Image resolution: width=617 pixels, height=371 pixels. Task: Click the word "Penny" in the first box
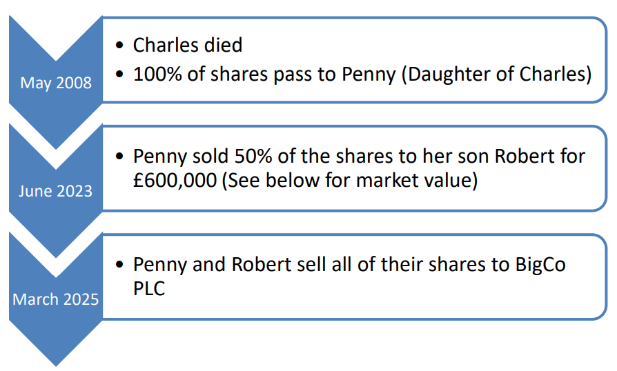pos(367,74)
